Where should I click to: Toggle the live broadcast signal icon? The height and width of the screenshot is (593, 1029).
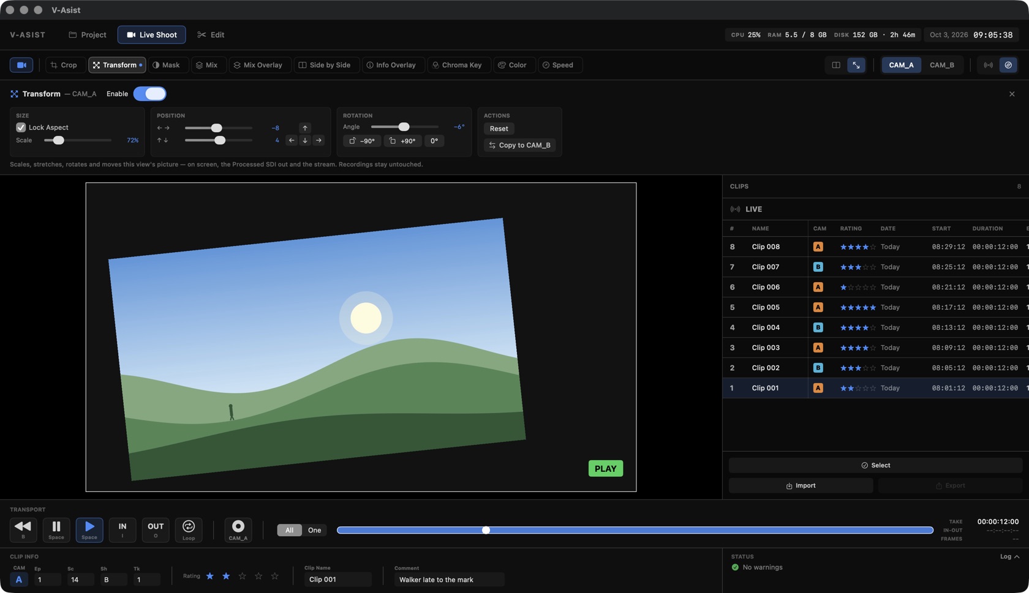(x=988, y=65)
